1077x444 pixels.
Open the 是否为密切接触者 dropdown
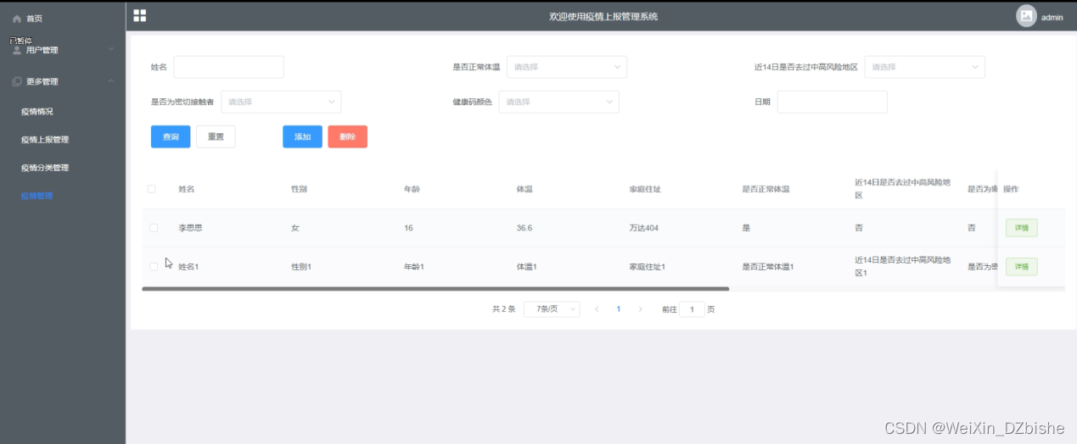point(281,102)
